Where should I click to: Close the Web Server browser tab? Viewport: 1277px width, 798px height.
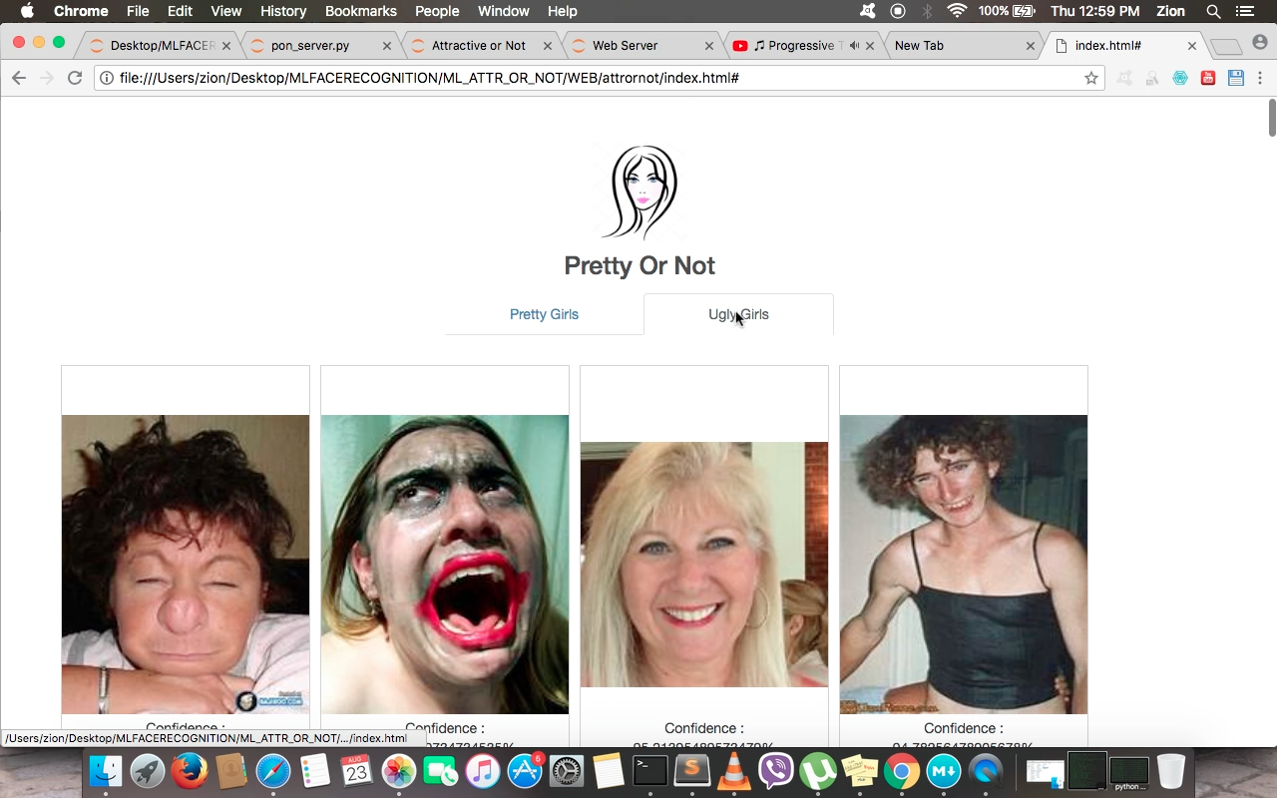(709, 46)
